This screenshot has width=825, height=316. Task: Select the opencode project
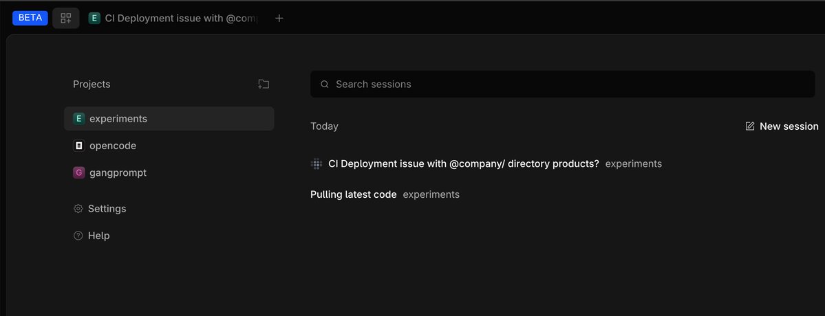pyautogui.click(x=169, y=146)
